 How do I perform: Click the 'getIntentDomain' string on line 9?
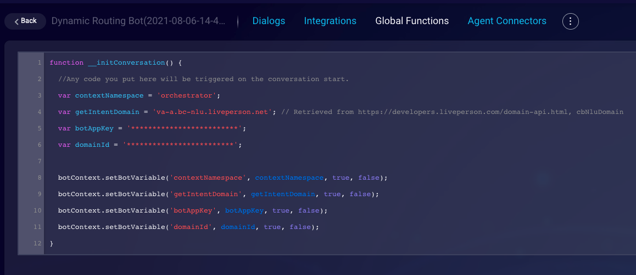[206, 194]
